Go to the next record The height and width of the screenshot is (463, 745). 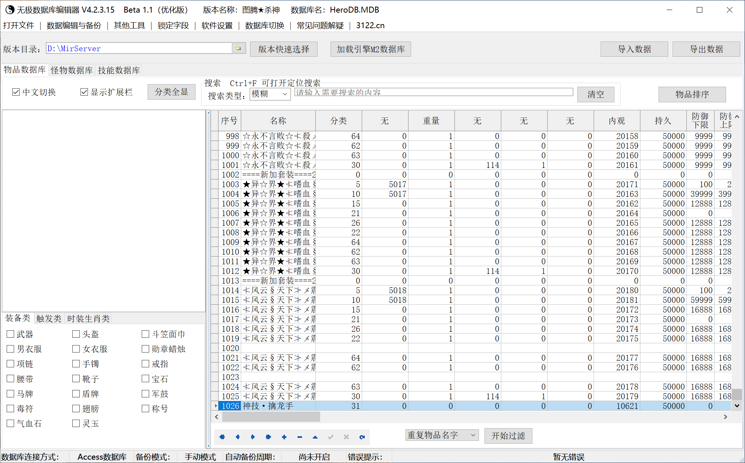pos(253,437)
